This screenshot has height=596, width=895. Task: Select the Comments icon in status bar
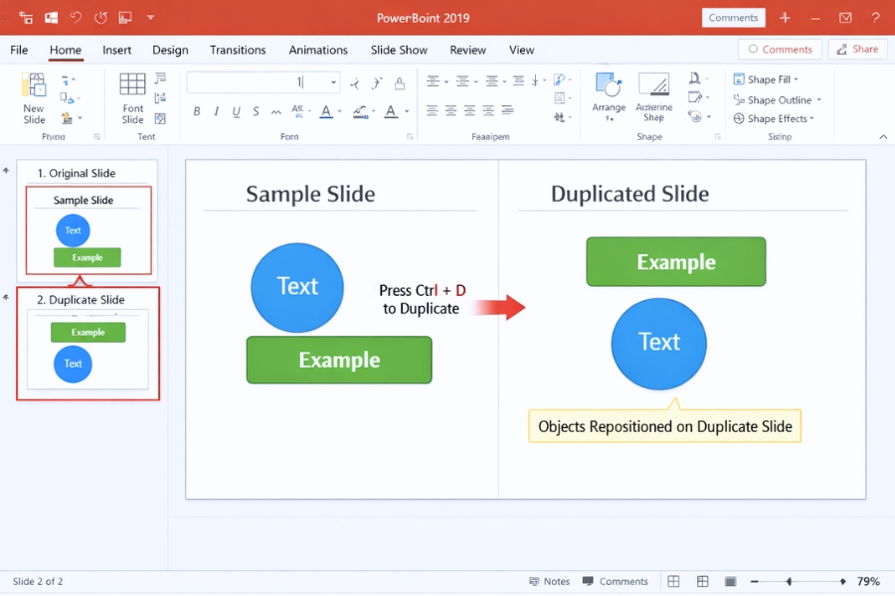tap(617, 581)
